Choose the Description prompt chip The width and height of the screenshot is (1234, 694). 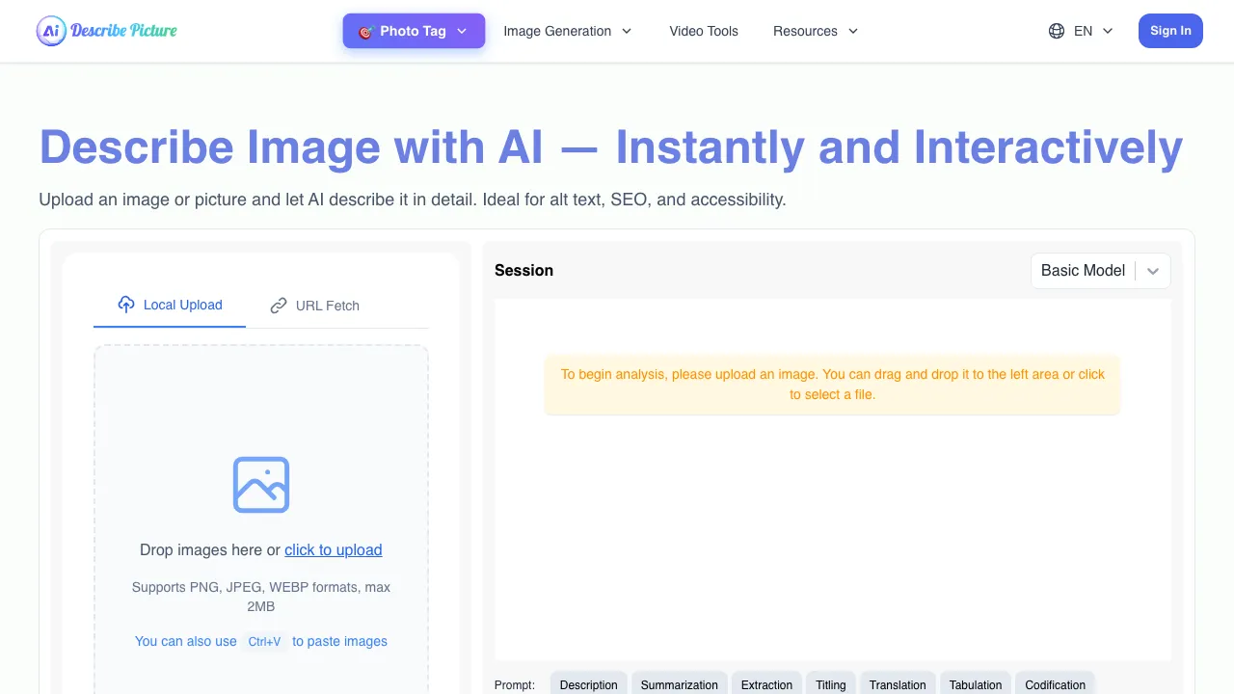click(x=588, y=684)
